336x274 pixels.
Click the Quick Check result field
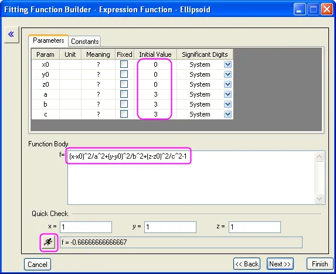[x=181, y=242]
